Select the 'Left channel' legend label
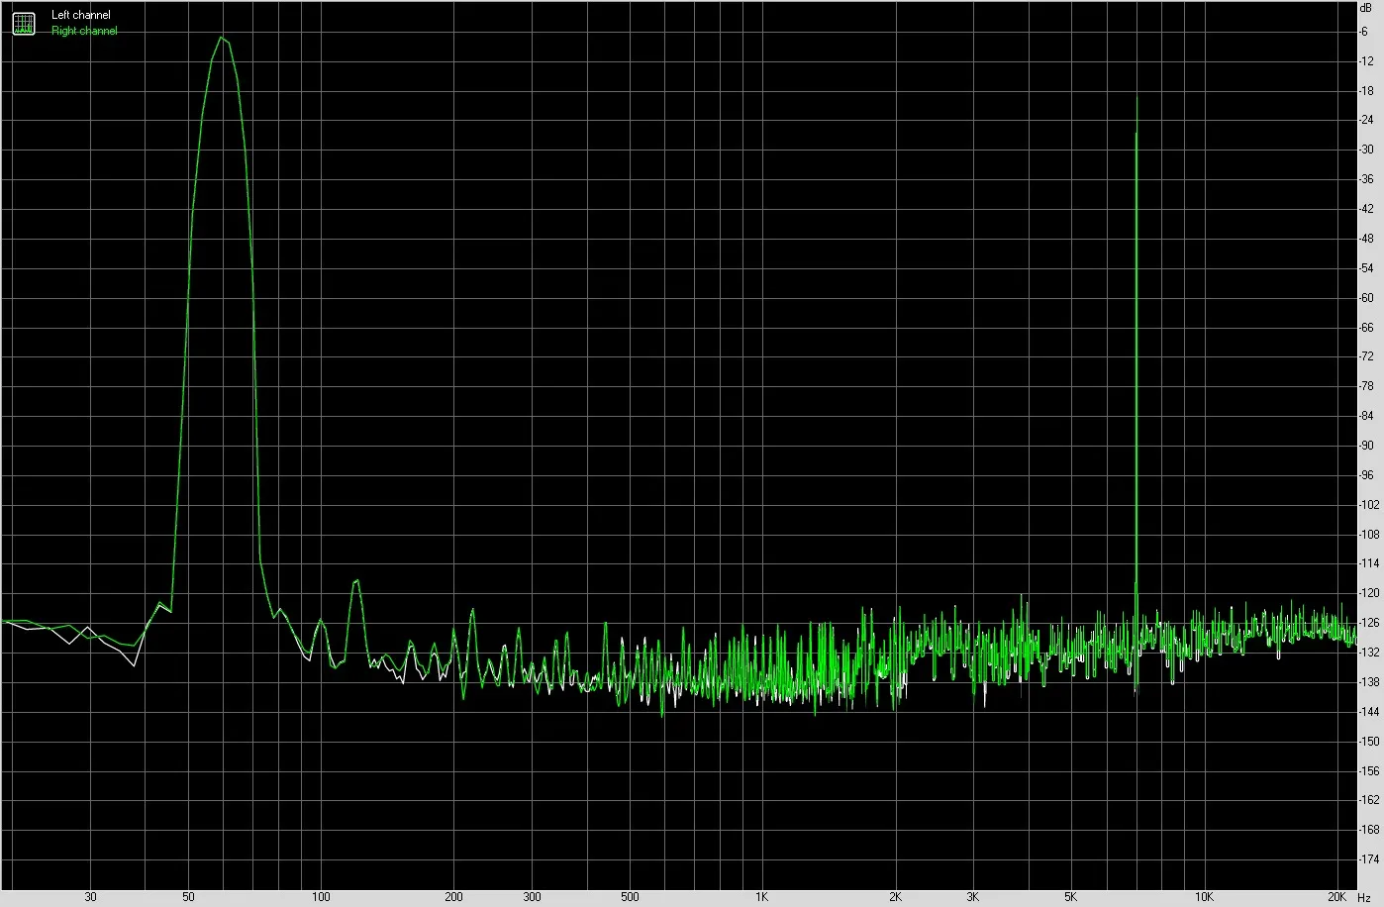 tap(81, 16)
